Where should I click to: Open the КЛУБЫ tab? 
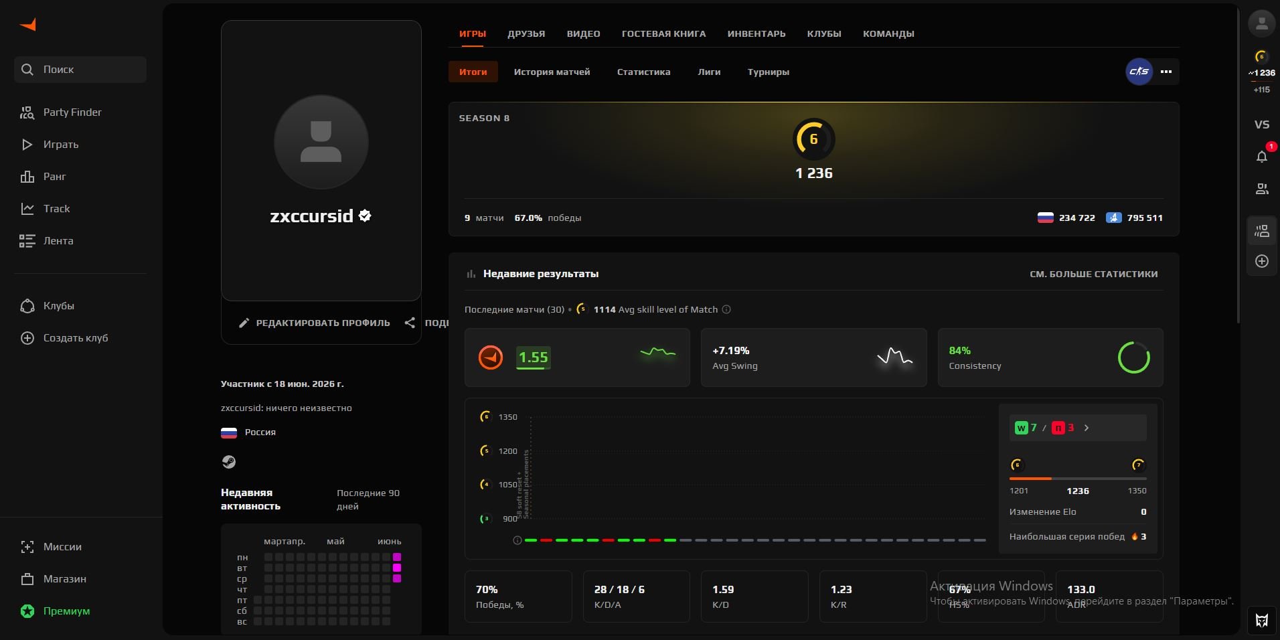824,33
